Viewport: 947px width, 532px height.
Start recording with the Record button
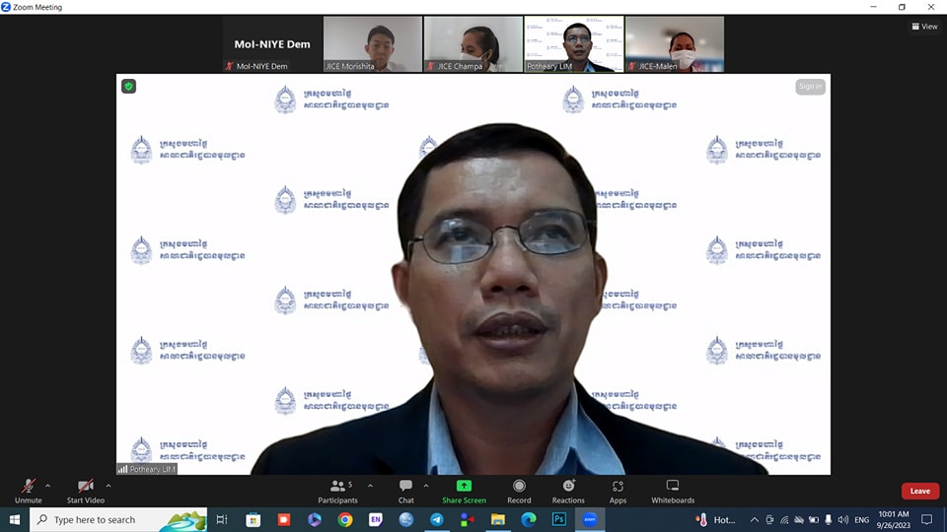pos(519,491)
